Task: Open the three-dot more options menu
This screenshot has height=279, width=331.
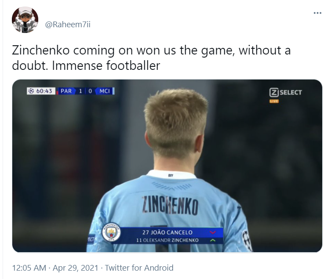Action: pyautogui.click(x=317, y=13)
